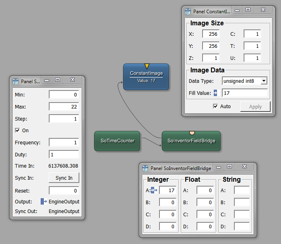Maximize the Panel SoInventorFieldBridge window
The width and height of the screenshot is (281, 244).
229,167
